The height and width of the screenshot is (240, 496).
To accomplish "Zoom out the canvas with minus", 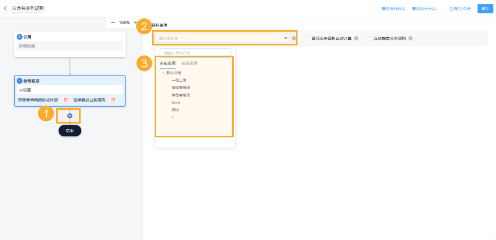I will (x=113, y=22).
